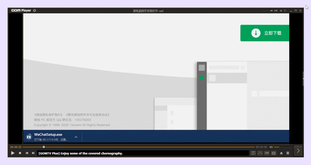Click the elapsed time 00:00:25
Screen dimensions: 311x165
[x=16, y=147]
